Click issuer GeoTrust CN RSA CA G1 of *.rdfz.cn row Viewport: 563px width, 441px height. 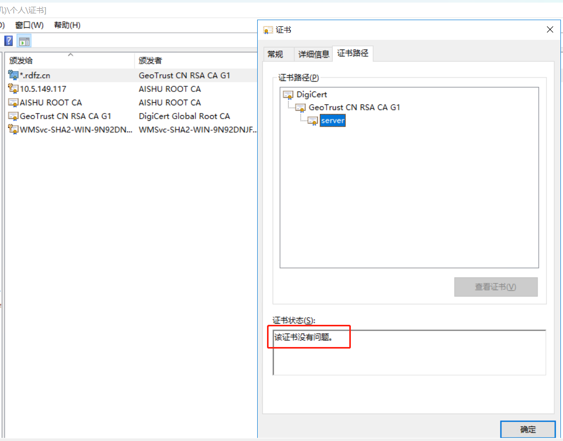coord(184,75)
